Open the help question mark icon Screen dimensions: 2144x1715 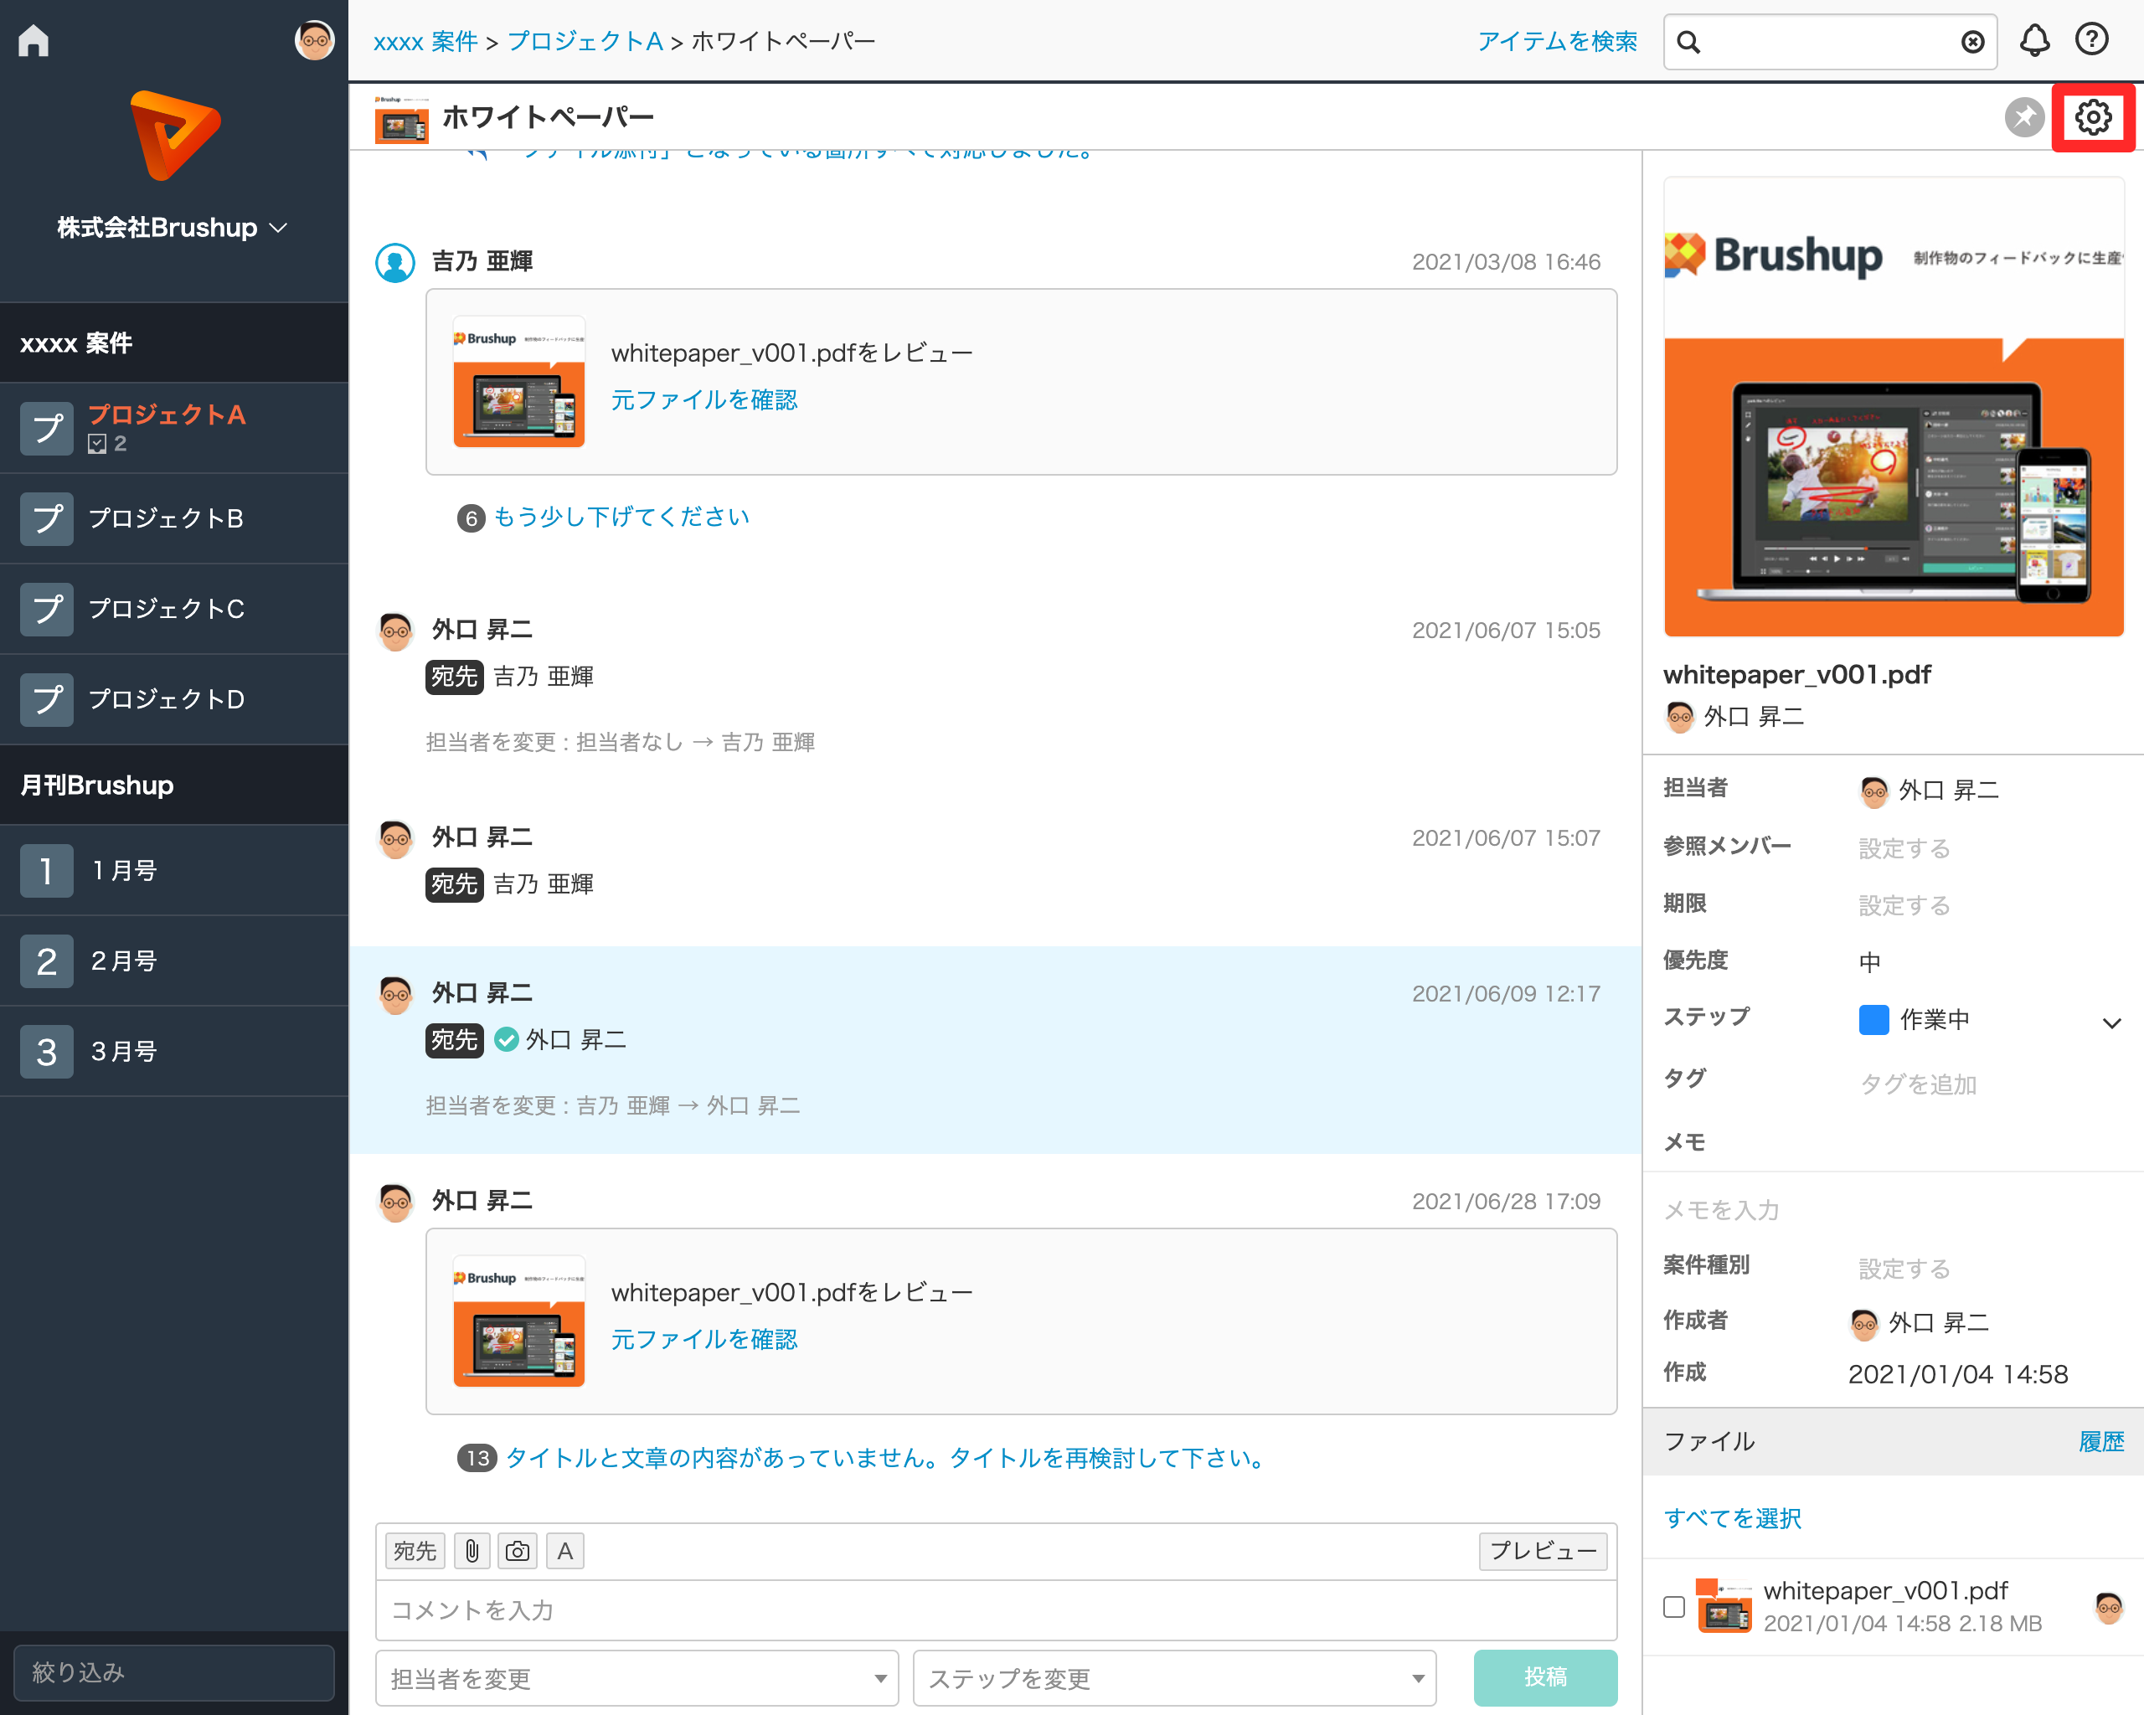click(x=2091, y=39)
